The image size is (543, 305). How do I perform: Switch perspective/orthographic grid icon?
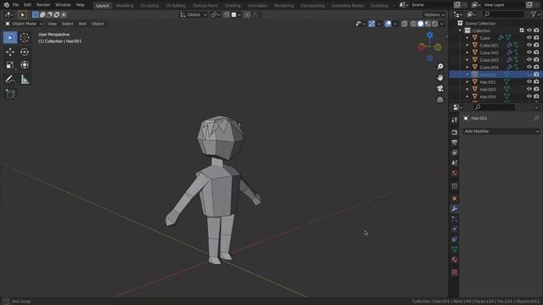440,100
